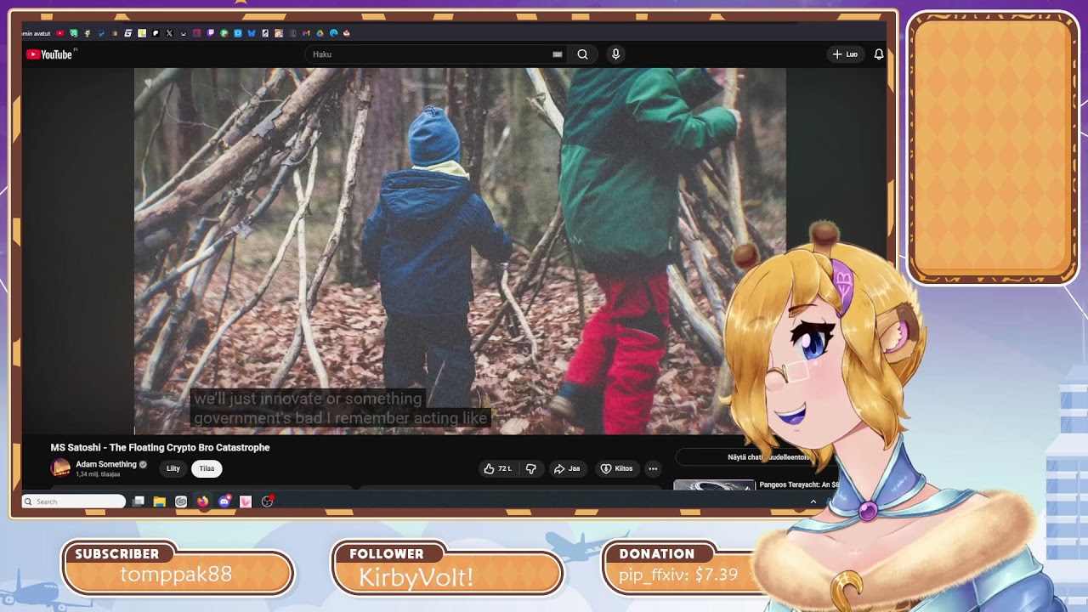1088x612 pixels.
Task: Open the YouTube home logo
Action: 50,54
